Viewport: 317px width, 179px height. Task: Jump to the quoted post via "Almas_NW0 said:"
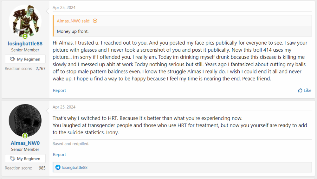pos(74,21)
